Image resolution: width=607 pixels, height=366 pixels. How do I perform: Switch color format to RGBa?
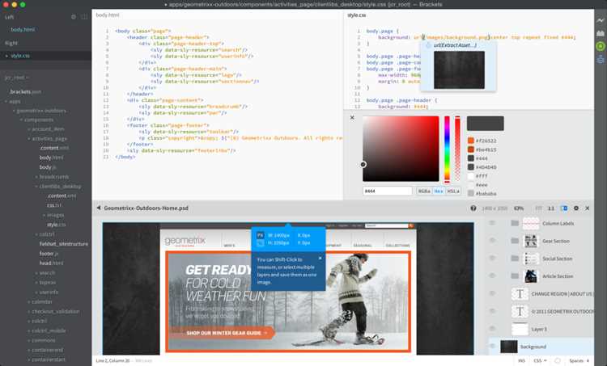point(424,191)
